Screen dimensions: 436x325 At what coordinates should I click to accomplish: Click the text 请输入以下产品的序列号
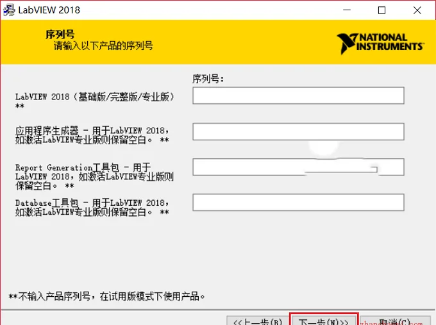click(103, 46)
